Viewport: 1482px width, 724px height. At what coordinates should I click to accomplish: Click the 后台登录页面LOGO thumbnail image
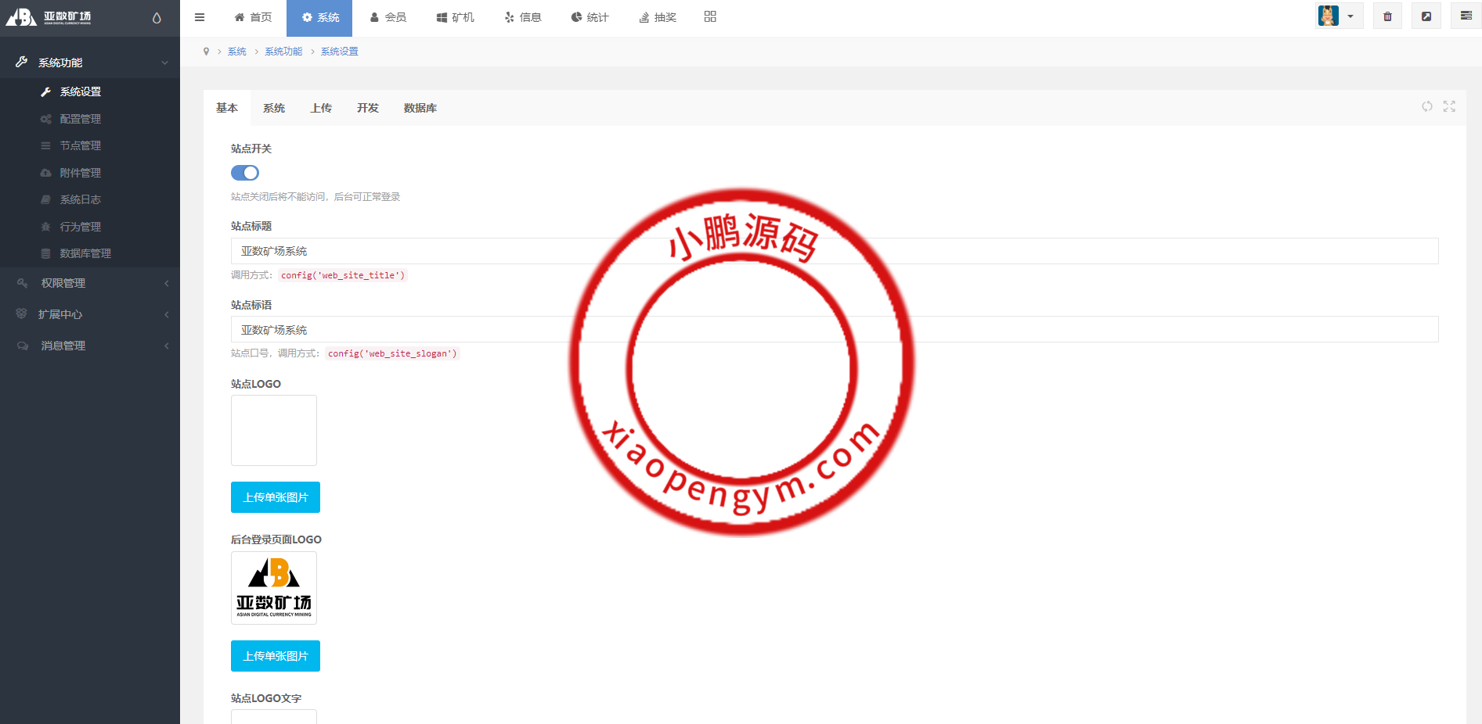pos(274,588)
